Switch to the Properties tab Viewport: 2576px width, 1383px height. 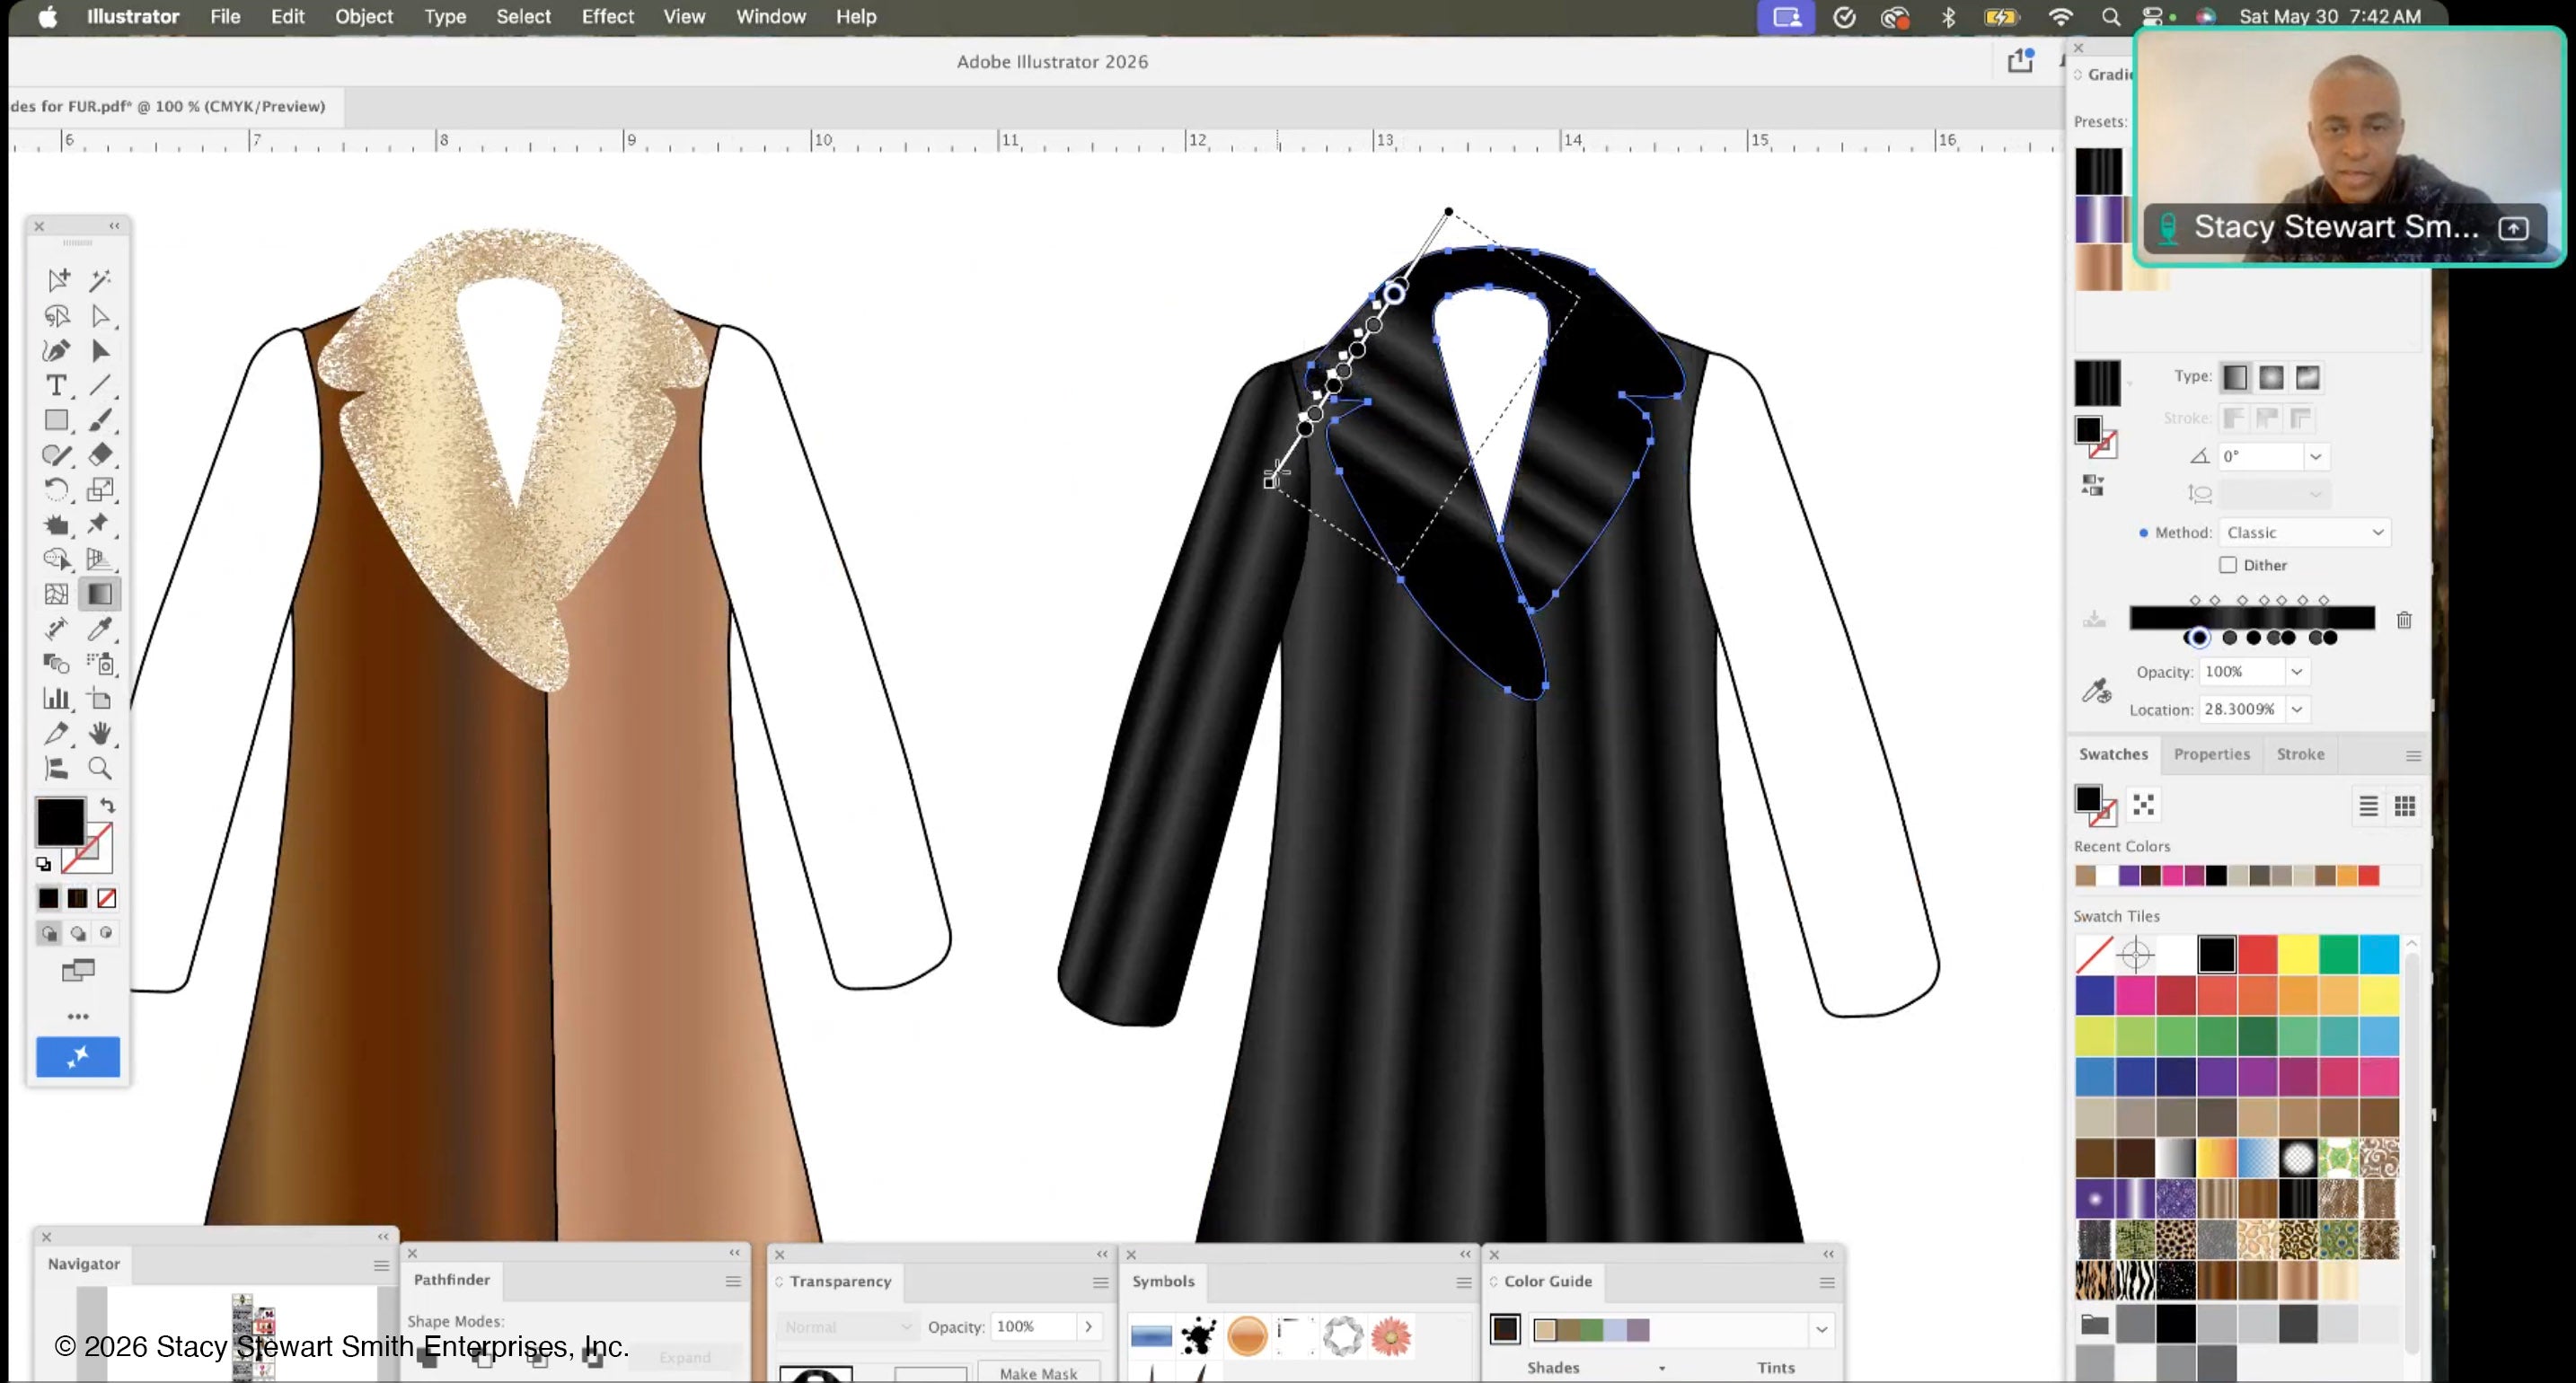(x=2211, y=754)
